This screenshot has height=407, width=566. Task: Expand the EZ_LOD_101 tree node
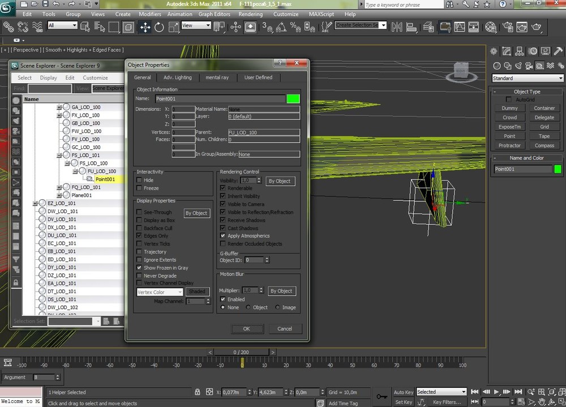[x=35, y=203]
